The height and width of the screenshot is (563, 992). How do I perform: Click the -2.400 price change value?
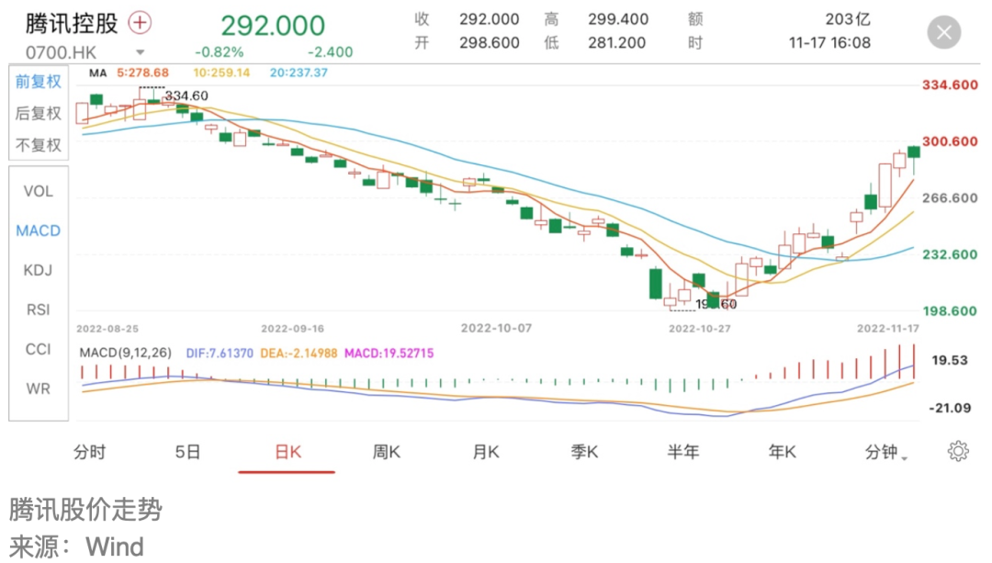click(330, 52)
